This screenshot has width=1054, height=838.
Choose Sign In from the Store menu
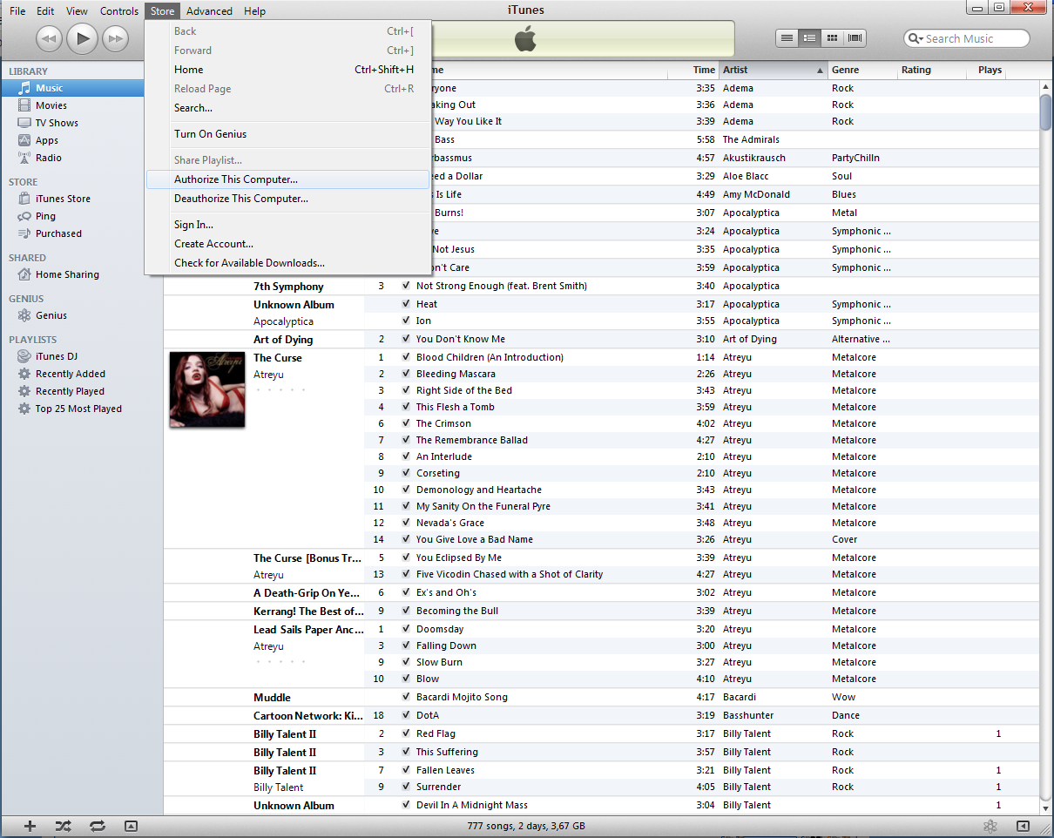tap(288, 225)
